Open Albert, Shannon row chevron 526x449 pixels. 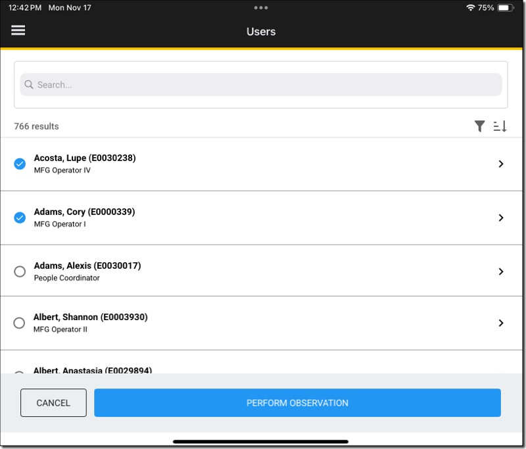coord(500,323)
